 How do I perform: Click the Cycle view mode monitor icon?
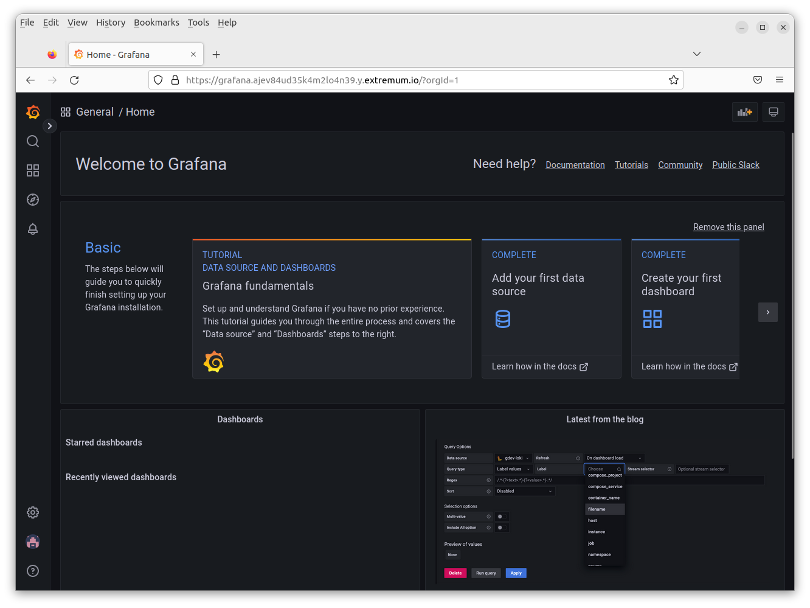[774, 112]
